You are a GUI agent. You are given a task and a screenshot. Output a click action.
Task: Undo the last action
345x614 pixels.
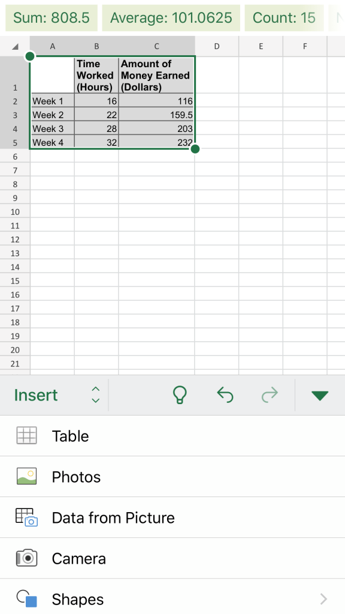point(225,395)
